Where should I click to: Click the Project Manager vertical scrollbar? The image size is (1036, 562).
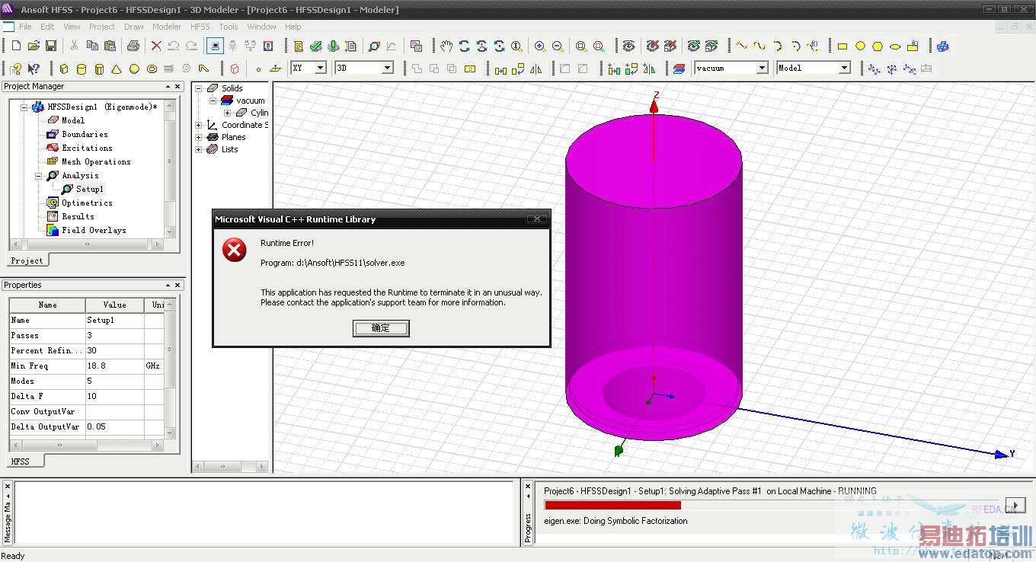click(x=171, y=168)
